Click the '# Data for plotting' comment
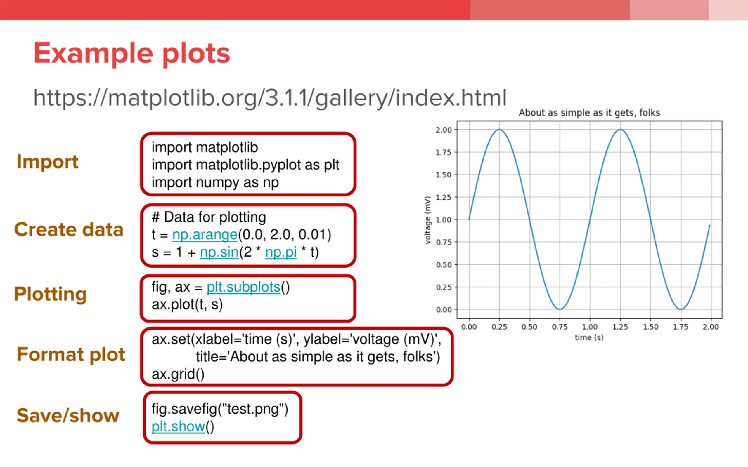The height and width of the screenshot is (467, 748). (209, 217)
